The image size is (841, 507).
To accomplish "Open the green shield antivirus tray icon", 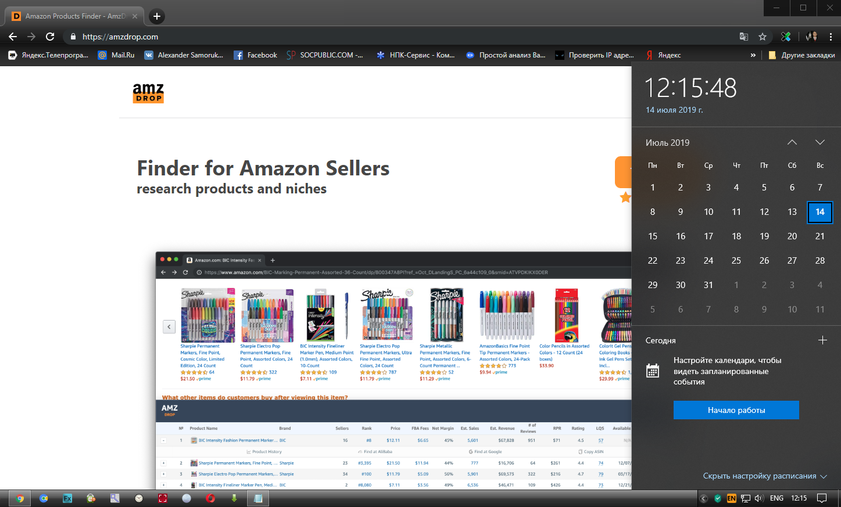I will pyautogui.click(x=718, y=498).
